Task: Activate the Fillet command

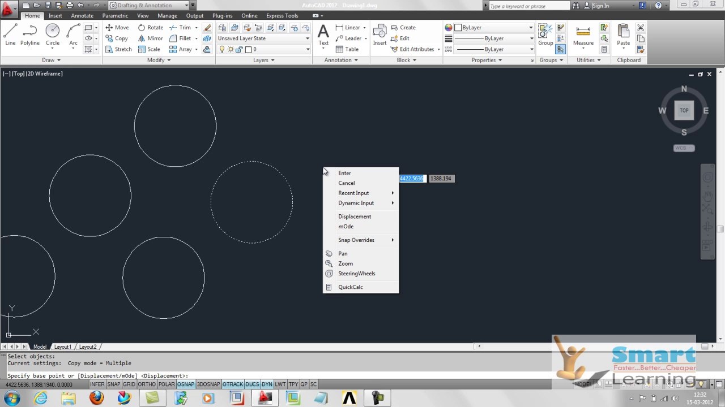Action: 180,38
